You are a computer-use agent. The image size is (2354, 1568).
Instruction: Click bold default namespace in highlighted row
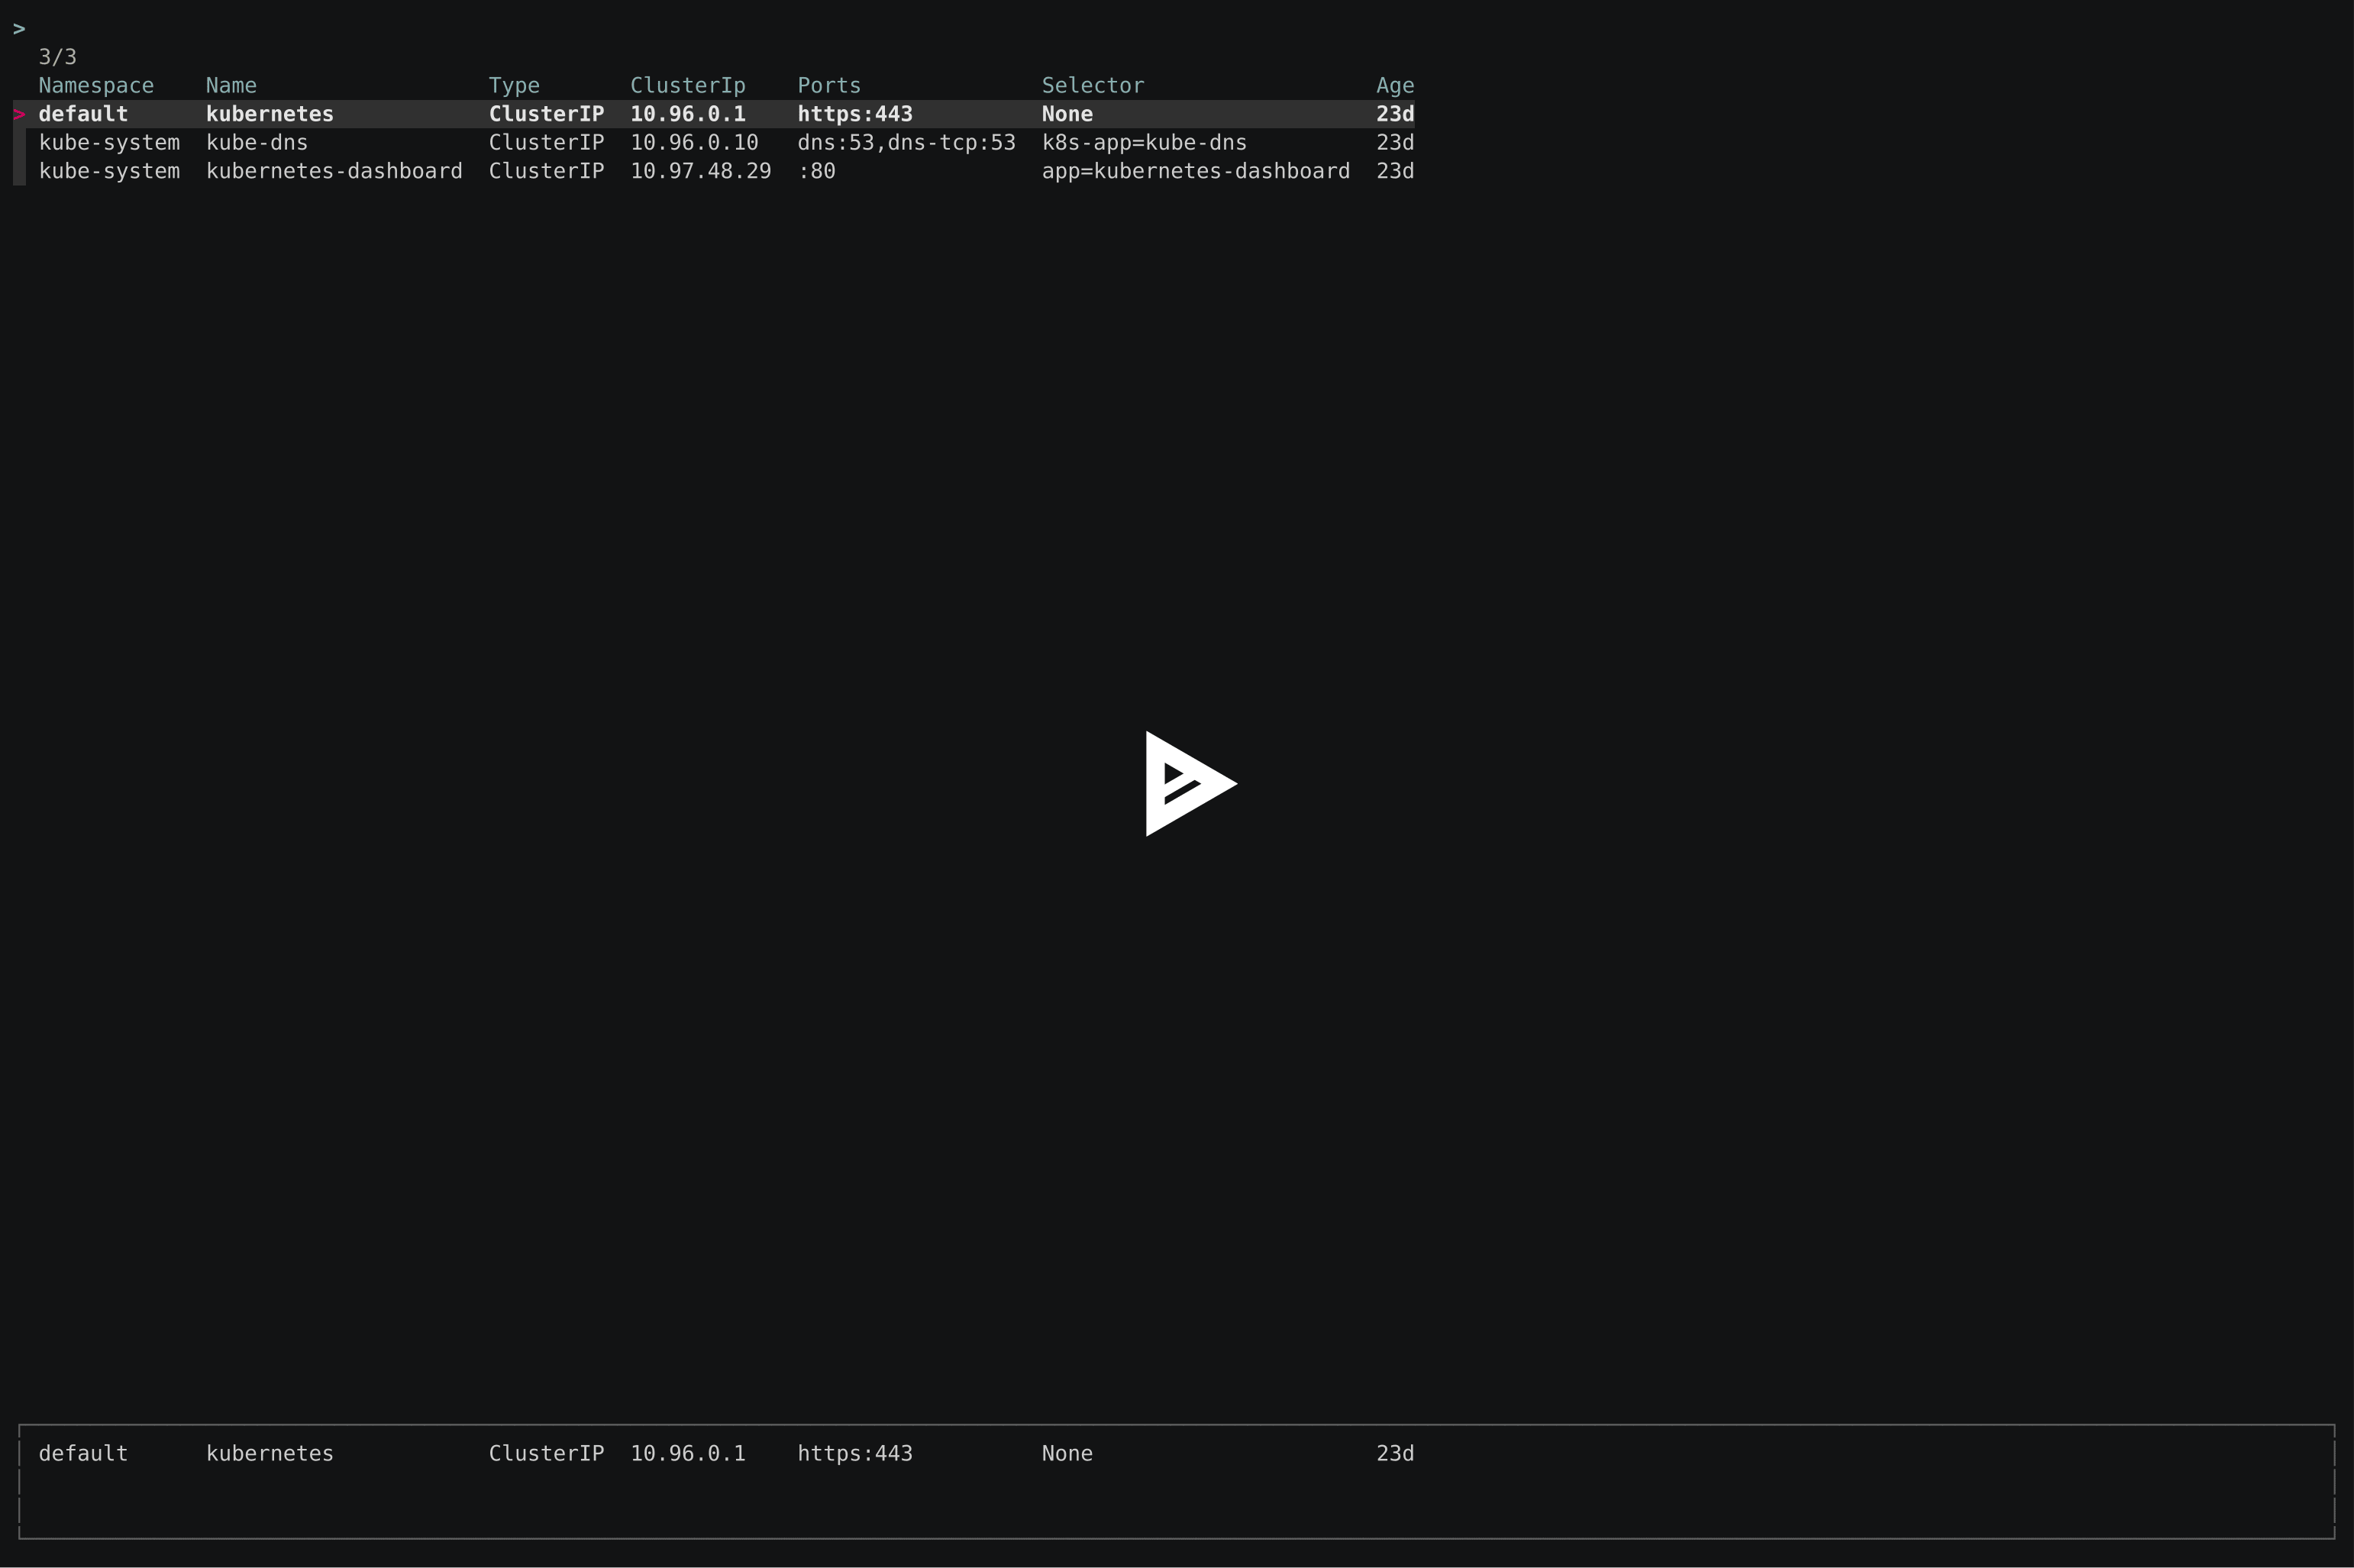pyautogui.click(x=83, y=114)
